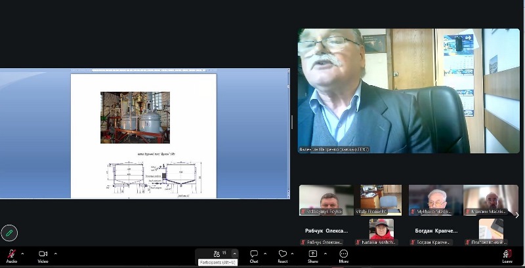Toggle the camera with the Video button

click(x=43, y=254)
